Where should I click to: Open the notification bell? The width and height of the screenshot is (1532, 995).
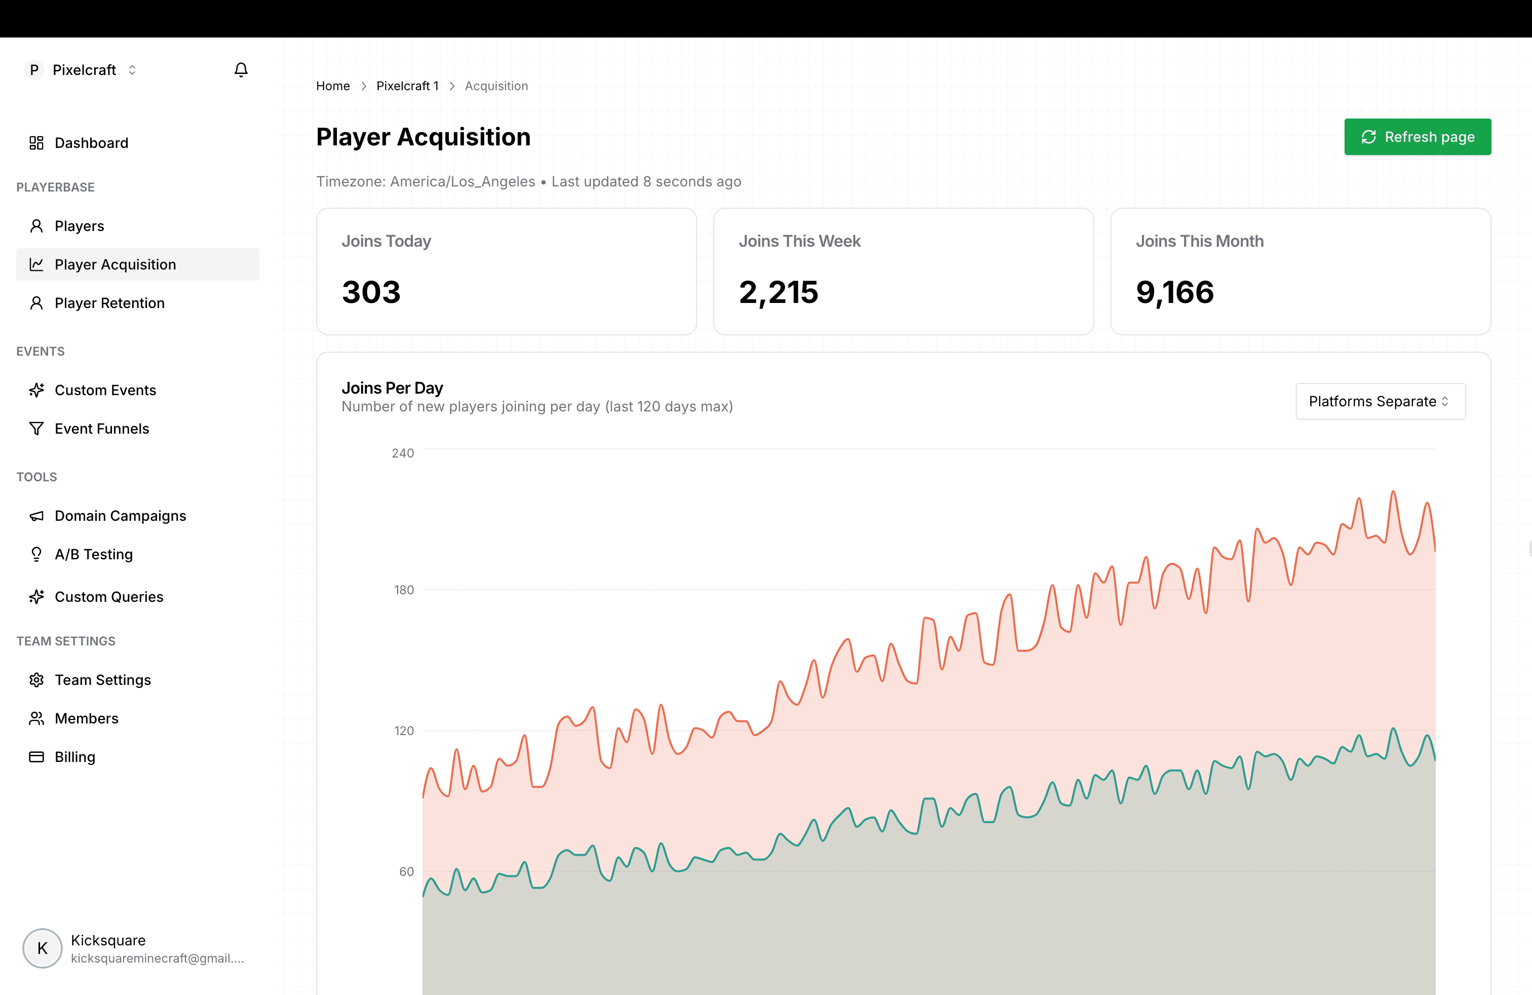pos(241,69)
